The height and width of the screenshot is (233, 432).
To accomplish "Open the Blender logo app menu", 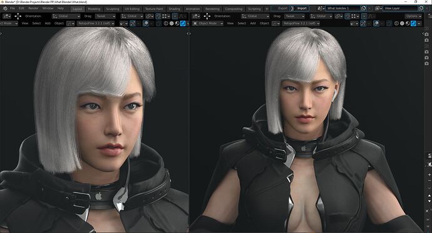I will [4, 9].
